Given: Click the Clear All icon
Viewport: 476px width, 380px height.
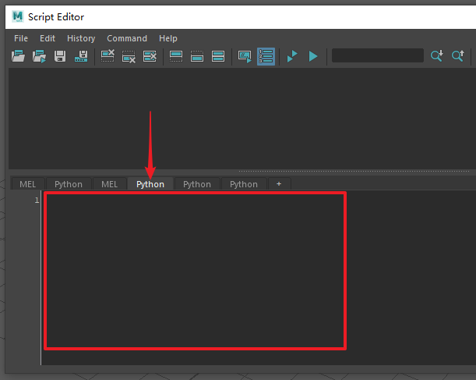Looking at the screenshot, I should (x=150, y=56).
